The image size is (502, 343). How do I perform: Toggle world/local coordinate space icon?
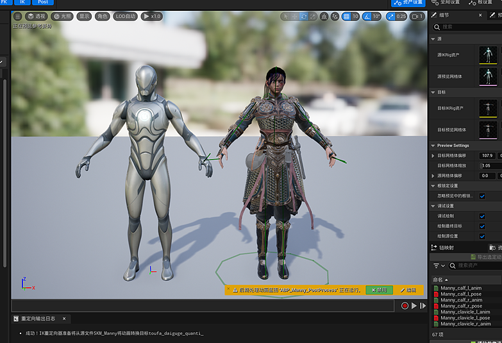[x=324, y=16]
